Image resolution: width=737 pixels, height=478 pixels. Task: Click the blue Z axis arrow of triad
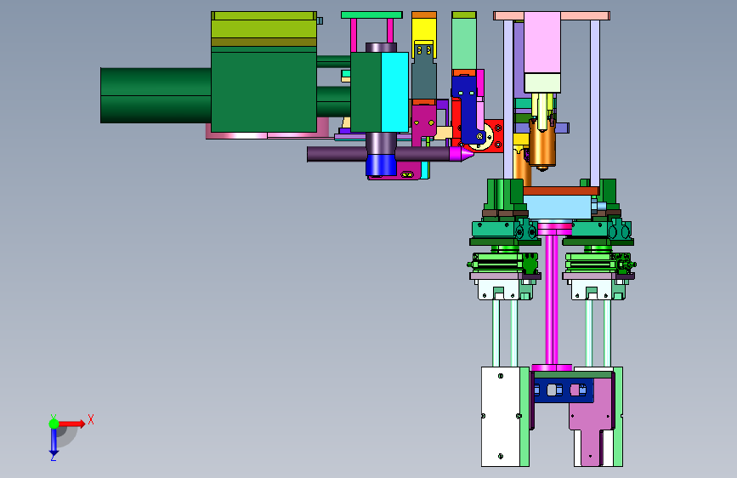tap(54, 441)
